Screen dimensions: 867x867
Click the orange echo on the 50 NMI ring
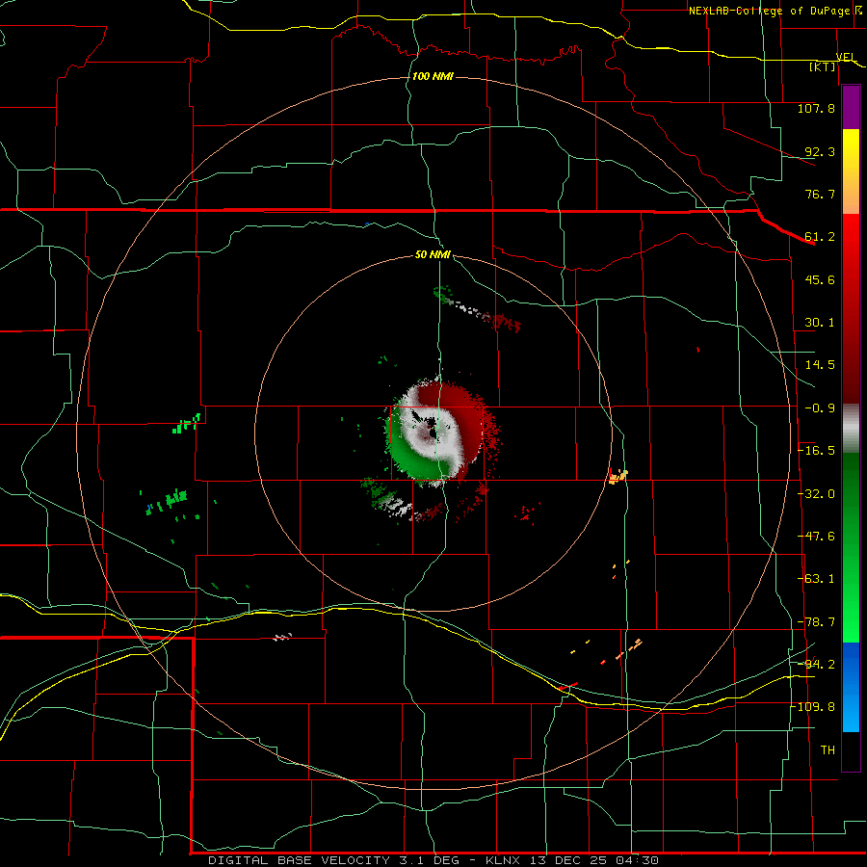(x=618, y=476)
